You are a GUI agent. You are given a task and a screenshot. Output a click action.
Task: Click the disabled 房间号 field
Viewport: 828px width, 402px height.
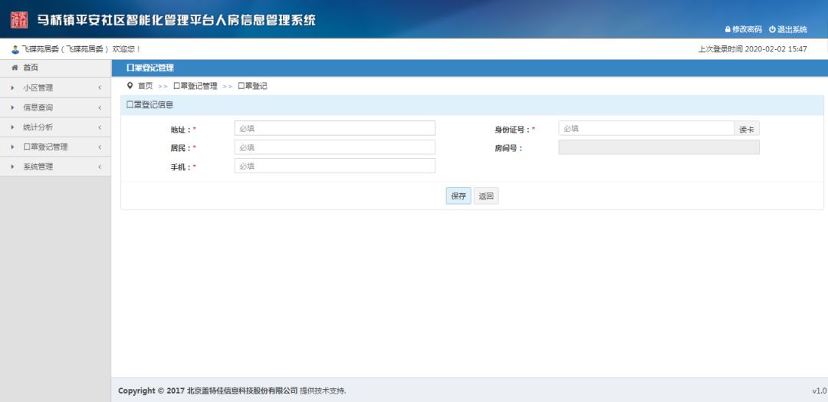(659, 147)
